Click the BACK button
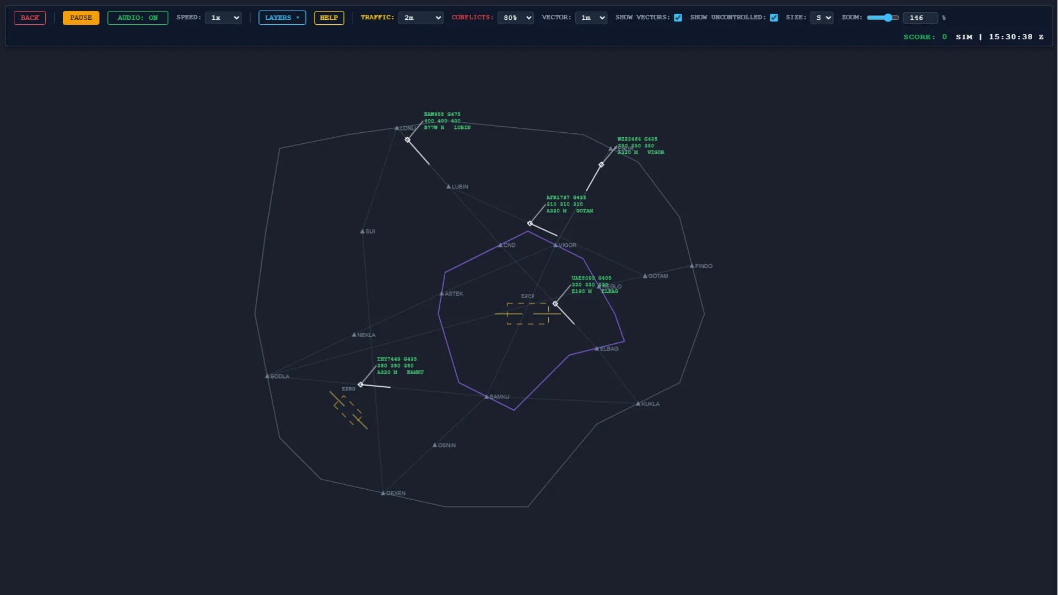 [30, 18]
